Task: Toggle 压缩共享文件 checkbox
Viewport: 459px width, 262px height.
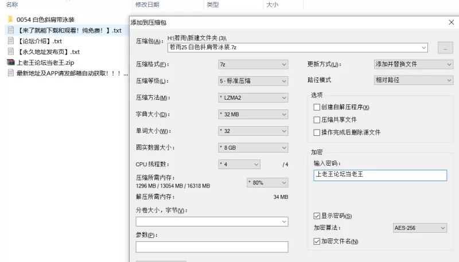Action: (317, 120)
